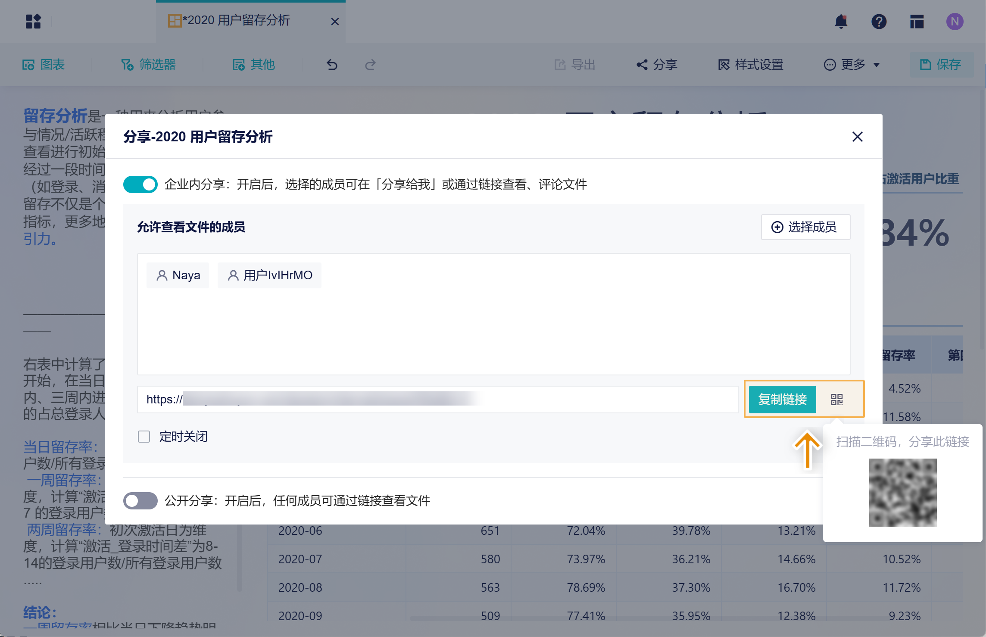Expand the 更多 dropdown menu
Viewport: 986px width, 637px height.
point(852,65)
